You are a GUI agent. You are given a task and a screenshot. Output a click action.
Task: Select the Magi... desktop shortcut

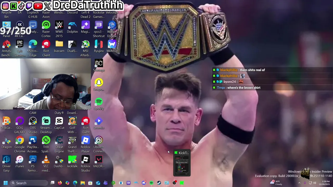(x=86, y=27)
